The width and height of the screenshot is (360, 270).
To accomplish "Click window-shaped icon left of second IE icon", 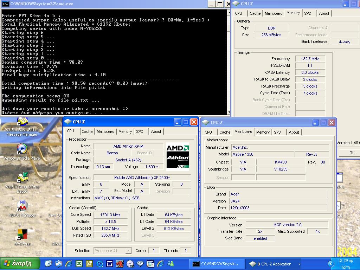I will pos(150,264).
